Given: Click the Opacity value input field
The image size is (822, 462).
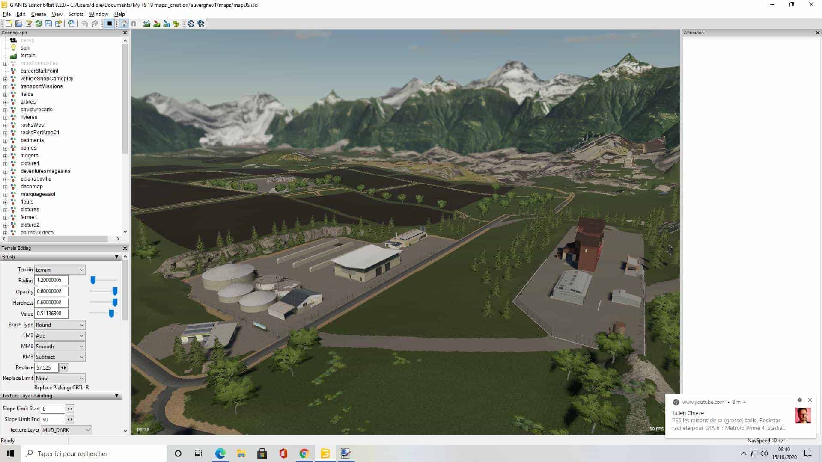Looking at the screenshot, I should click(51, 291).
